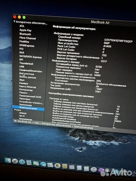Open Reminders list icon in dock

79,168
